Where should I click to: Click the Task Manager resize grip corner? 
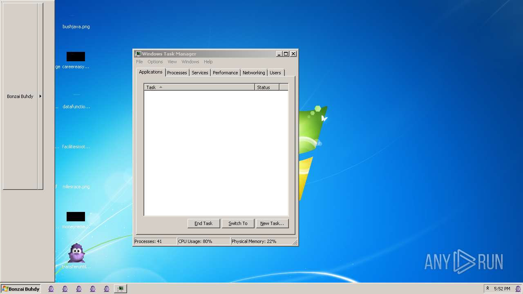pyautogui.click(x=295, y=243)
